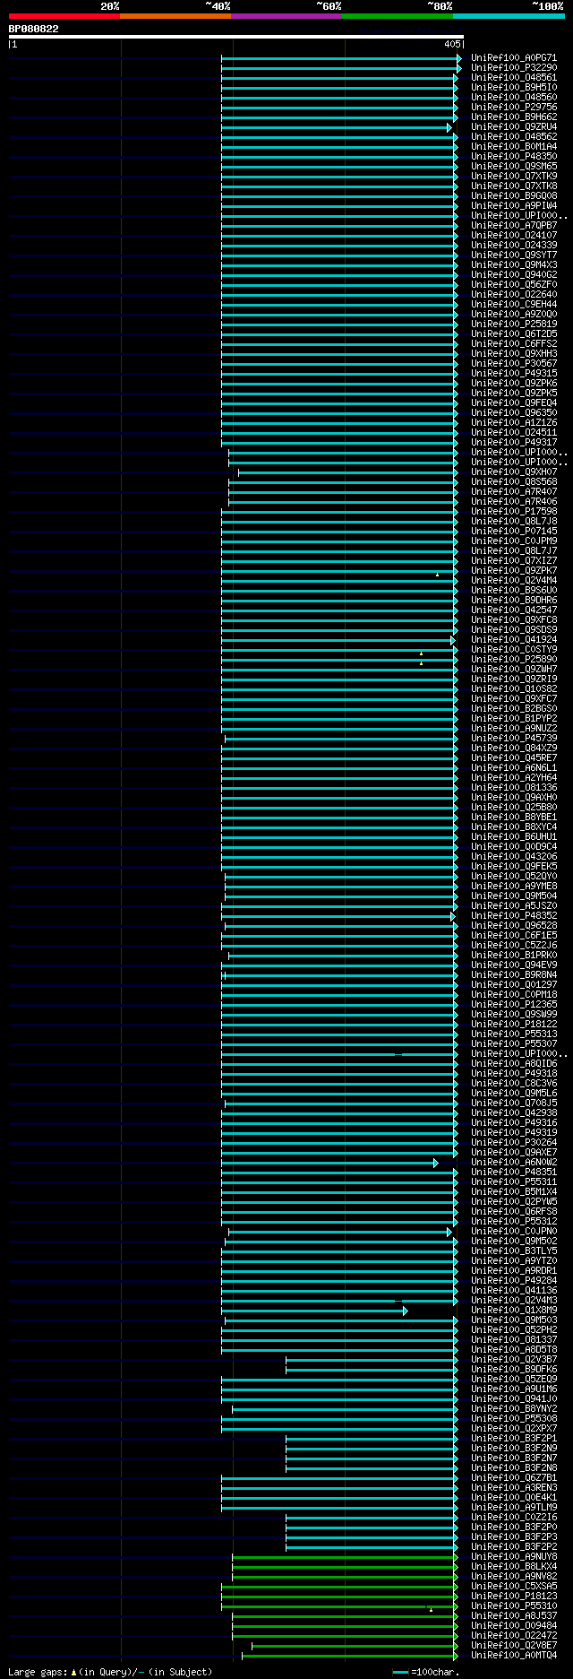Screen dimensions: 573x1679
Task: Select hit UniRef100_B6UHU1
Action: [514, 837]
